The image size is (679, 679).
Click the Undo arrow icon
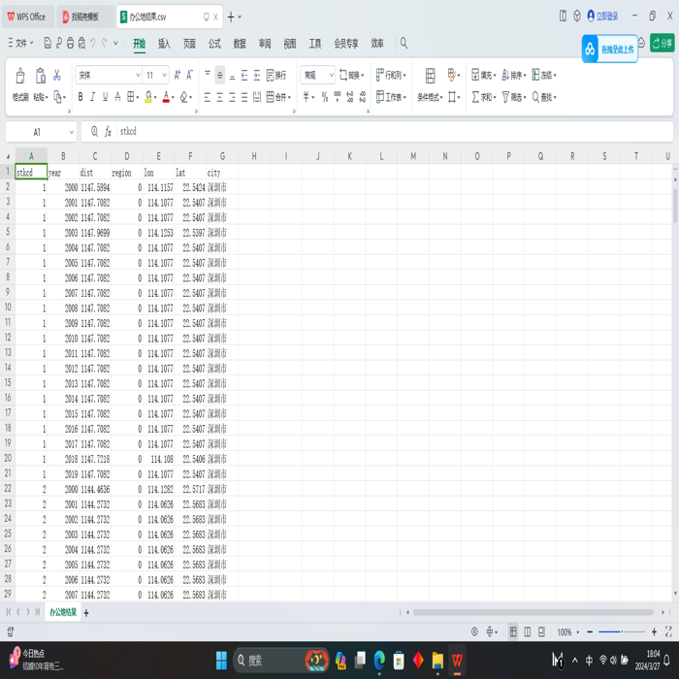[x=93, y=44]
